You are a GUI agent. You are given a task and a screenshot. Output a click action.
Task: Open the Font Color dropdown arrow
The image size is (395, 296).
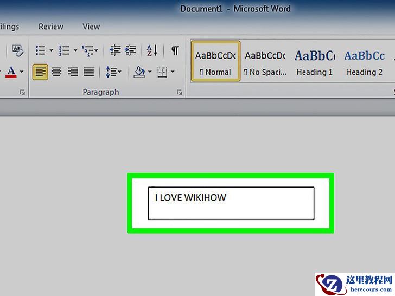[x=22, y=72]
